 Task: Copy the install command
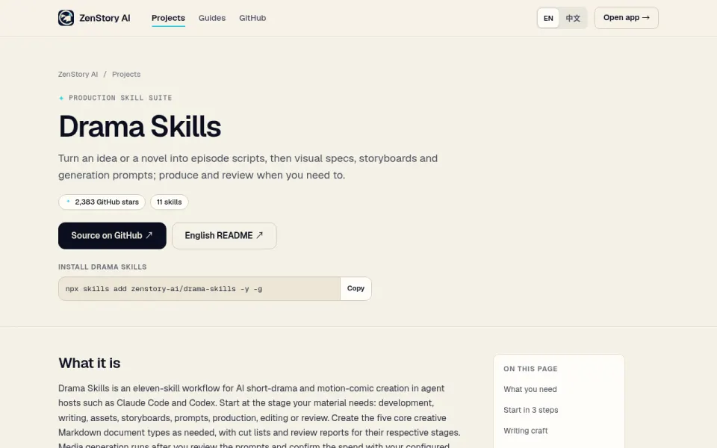pos(356,288)
